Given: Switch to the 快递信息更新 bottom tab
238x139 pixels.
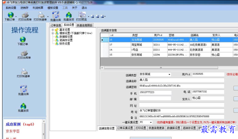Looking at the screenshot, I should click(x=156, y=128).
